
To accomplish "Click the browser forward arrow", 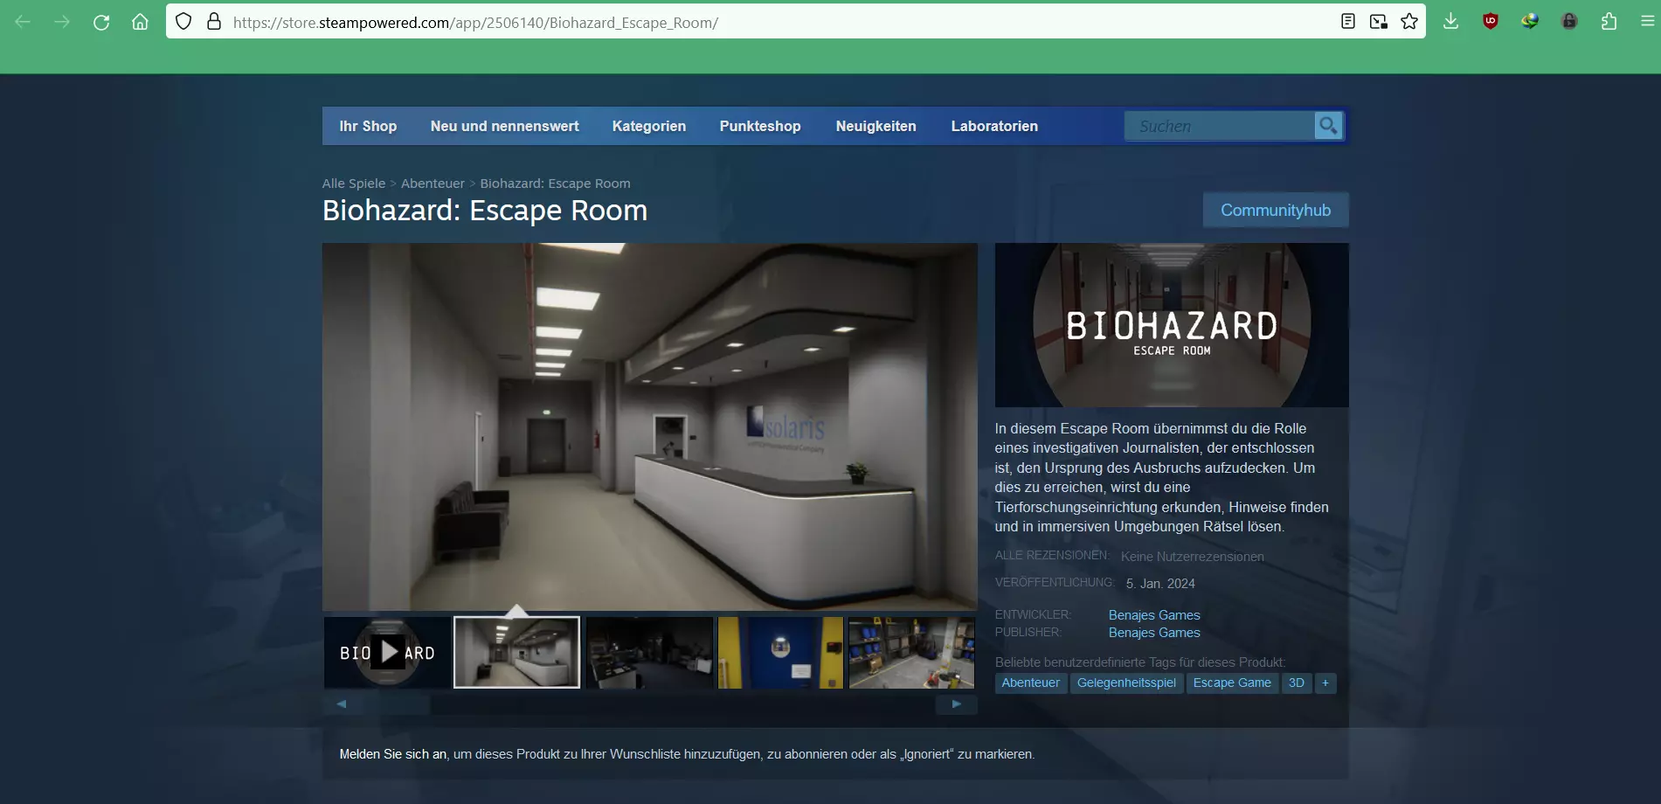I will 62,22.
